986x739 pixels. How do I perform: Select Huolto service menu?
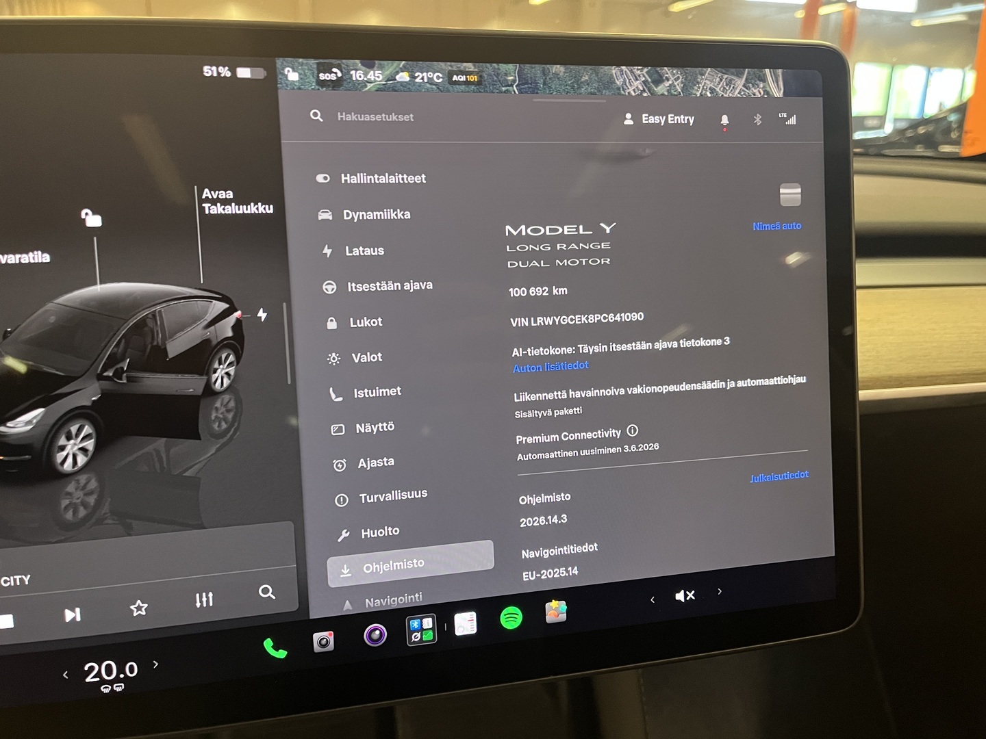click(x=368, y=532)
